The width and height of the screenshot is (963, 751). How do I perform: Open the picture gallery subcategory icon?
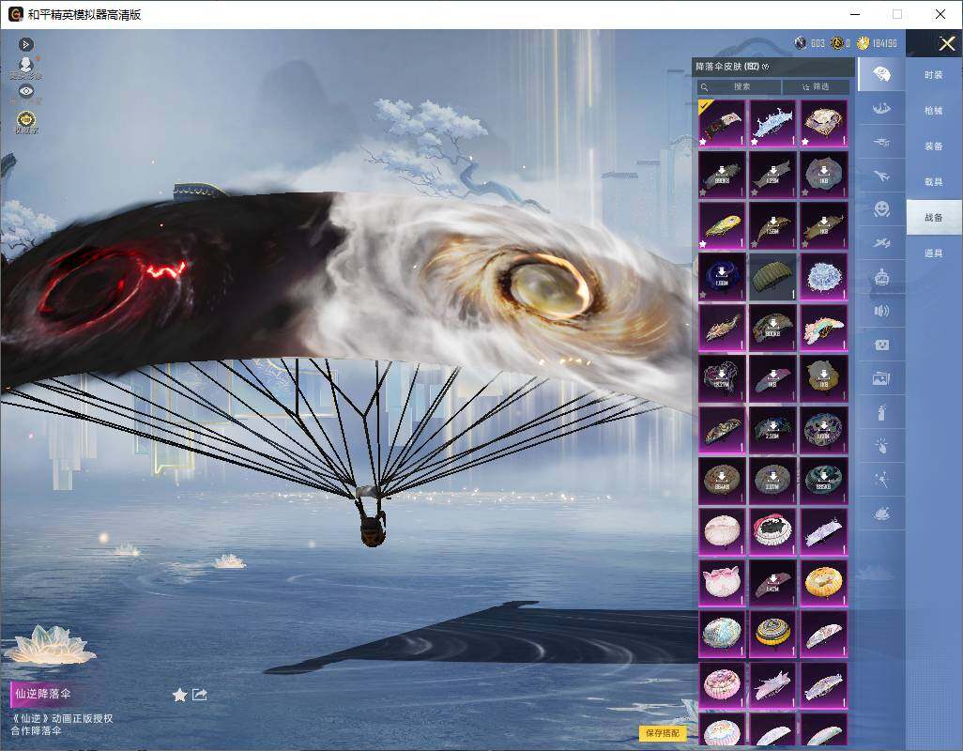(x=881, y=379)
